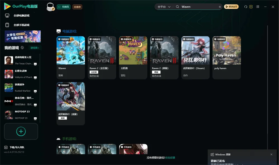Select 德州电锯杀人狂 in my games list
279x165 pixels.
coord(21,60)
